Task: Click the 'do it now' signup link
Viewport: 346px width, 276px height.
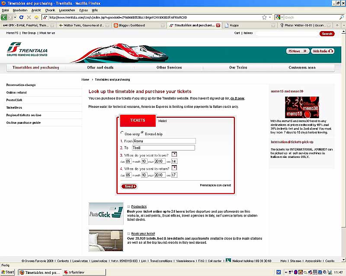Action: (237, 98)
